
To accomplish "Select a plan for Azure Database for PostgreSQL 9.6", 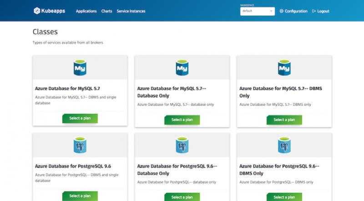I will coord(80,196).
